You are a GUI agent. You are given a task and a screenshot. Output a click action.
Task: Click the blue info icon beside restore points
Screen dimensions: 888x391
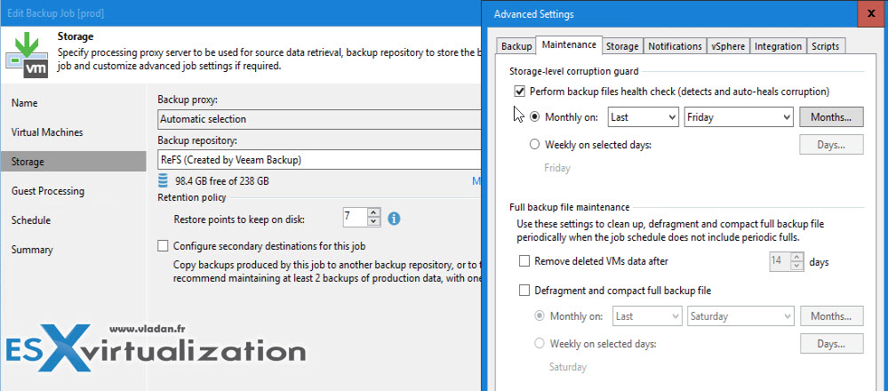394,218
